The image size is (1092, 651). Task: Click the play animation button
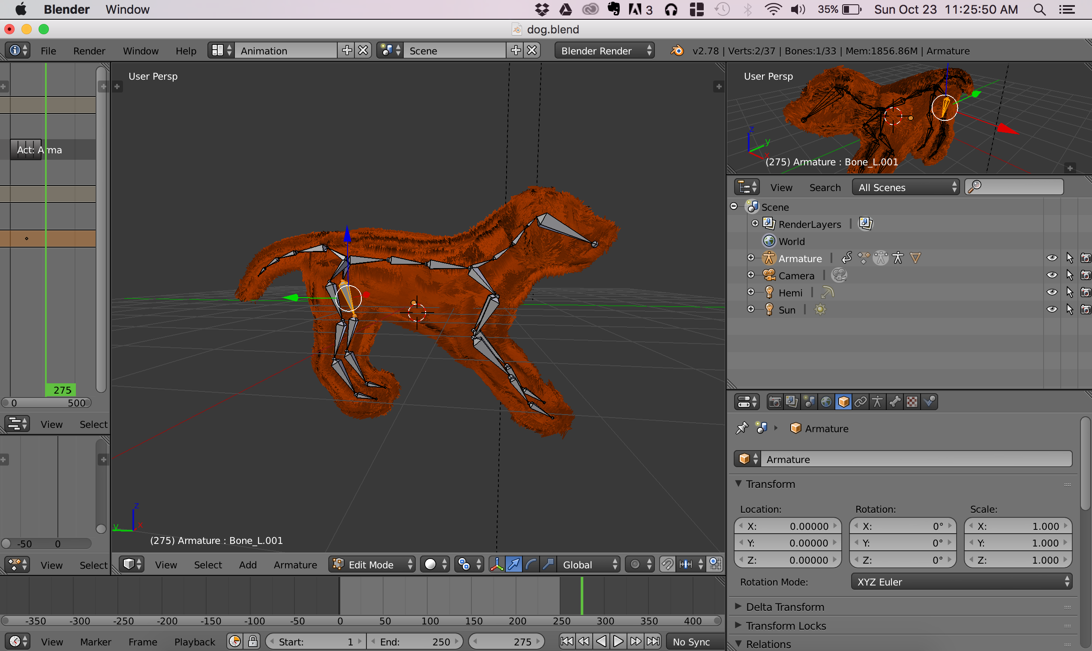pyautogui.click(x=618, y=642)
